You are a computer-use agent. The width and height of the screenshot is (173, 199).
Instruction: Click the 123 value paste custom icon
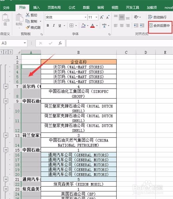[5, 18]
